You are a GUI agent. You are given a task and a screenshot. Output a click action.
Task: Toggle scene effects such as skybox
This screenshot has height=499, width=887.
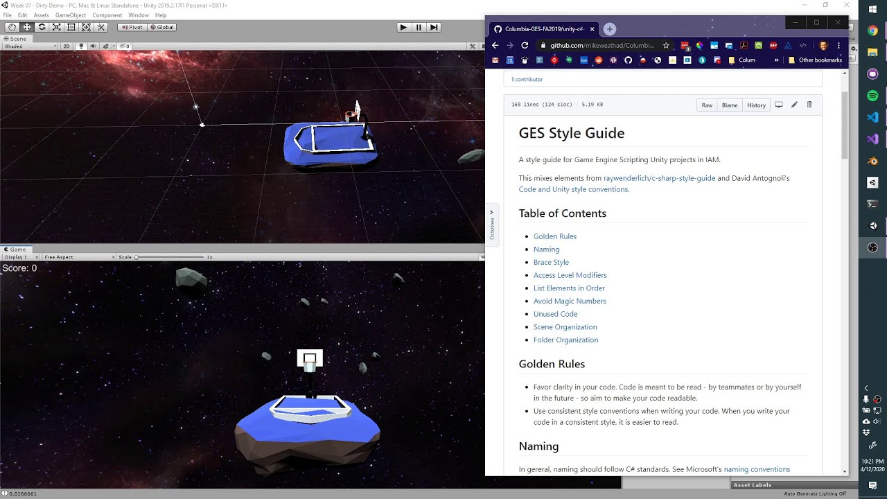[106, 46]
